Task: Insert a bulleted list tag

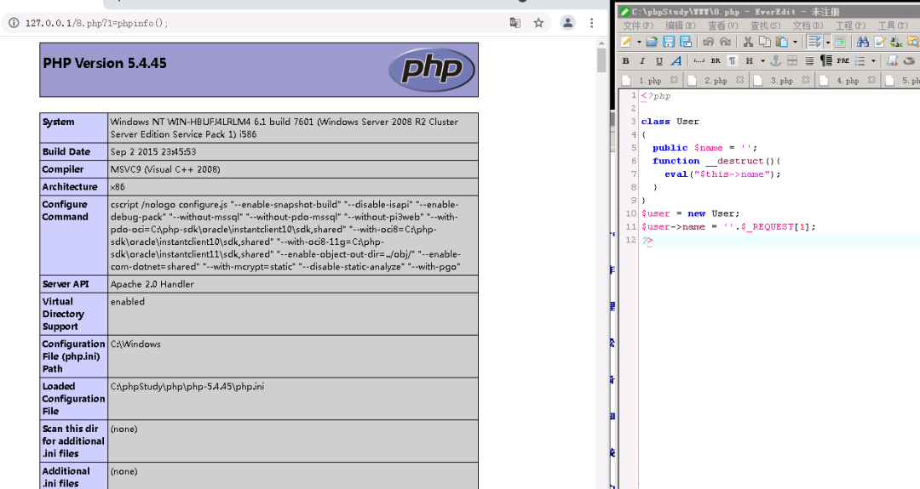Action: coord(860,61)
